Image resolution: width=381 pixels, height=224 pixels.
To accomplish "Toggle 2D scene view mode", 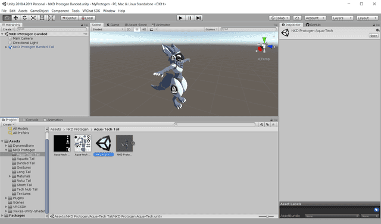I will point(129,29).
